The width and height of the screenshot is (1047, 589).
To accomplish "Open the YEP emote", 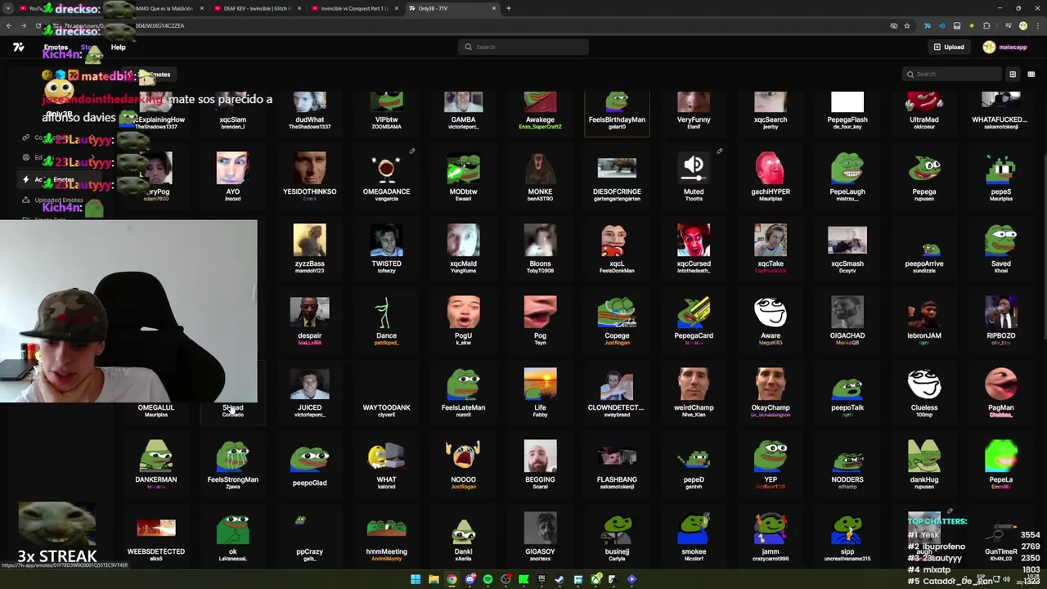I will point(771,464).
